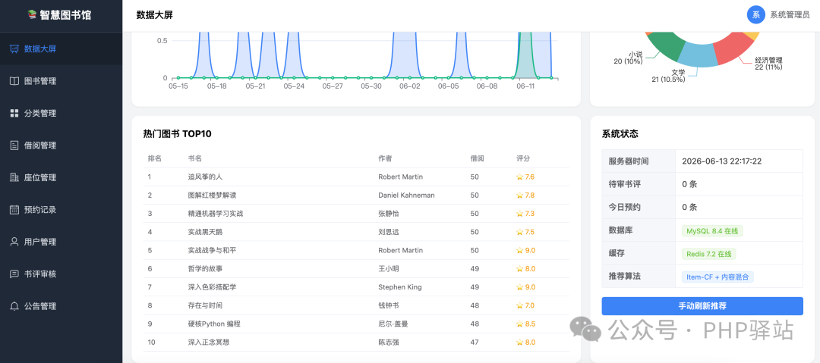Viewport: 820px width, 363px height.
Task: Click author 陈志强
Action: point(389,342)
